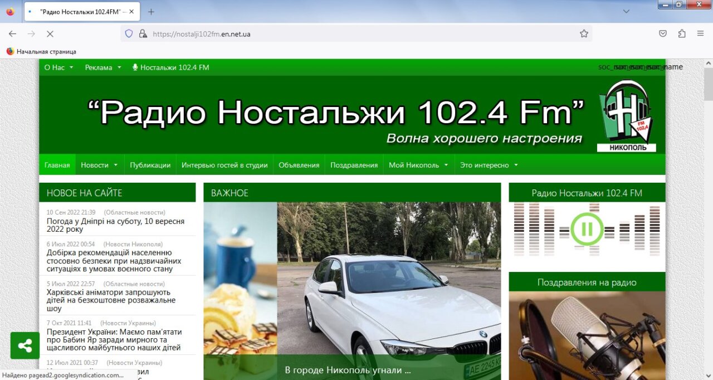Screen dimensions: 713x380
Task: Click the Радио Ностальжи 102.4 Fm banner title
Action: pos(336,112)
